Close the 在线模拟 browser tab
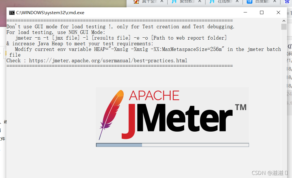The image size is (292, 178). coord(237,1)
